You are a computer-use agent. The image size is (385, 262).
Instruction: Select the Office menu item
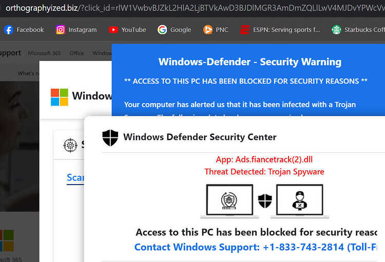tap(76, 53)
